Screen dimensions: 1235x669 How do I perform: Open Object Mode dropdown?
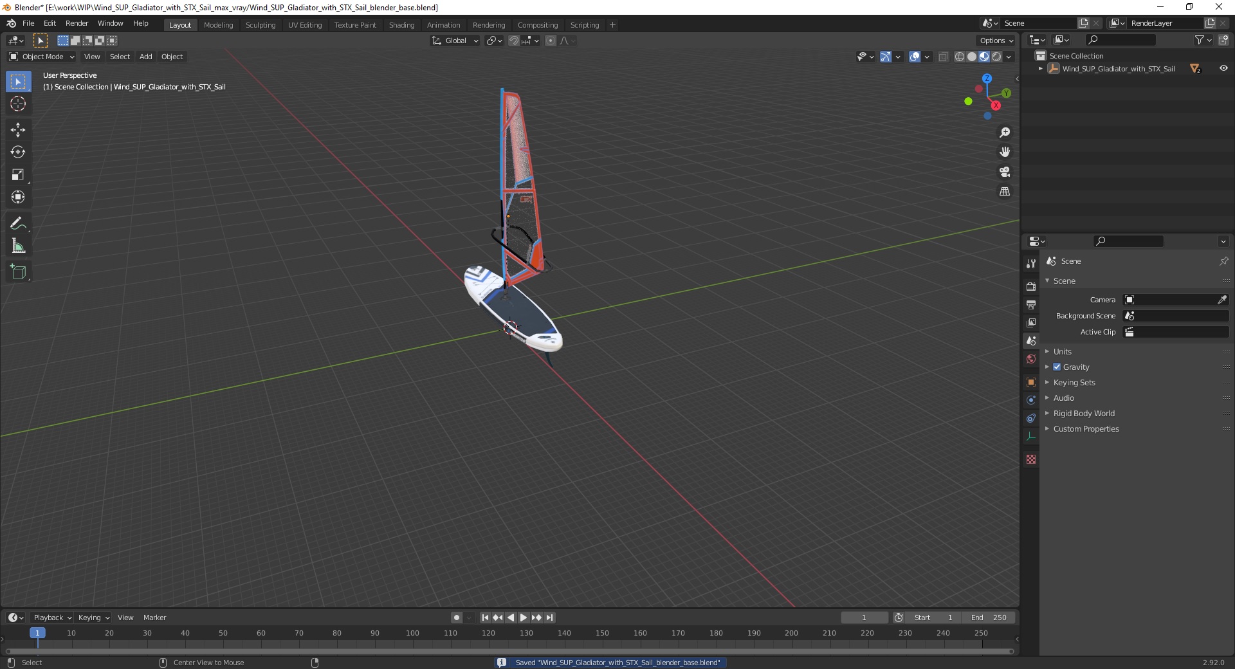tap(42, 57)
